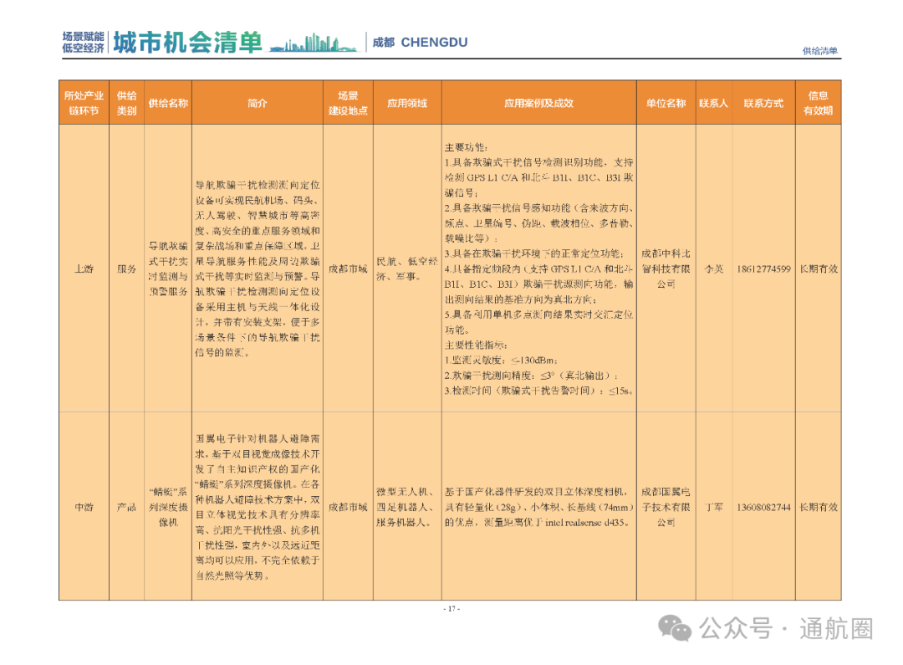Click the 导航欺骗干扰检测测向定位 intro paragraph
Screen dimensions: 903x665
point(258,269)
